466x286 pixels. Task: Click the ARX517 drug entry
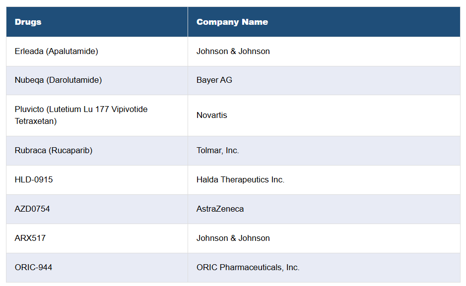coord(30,238)
